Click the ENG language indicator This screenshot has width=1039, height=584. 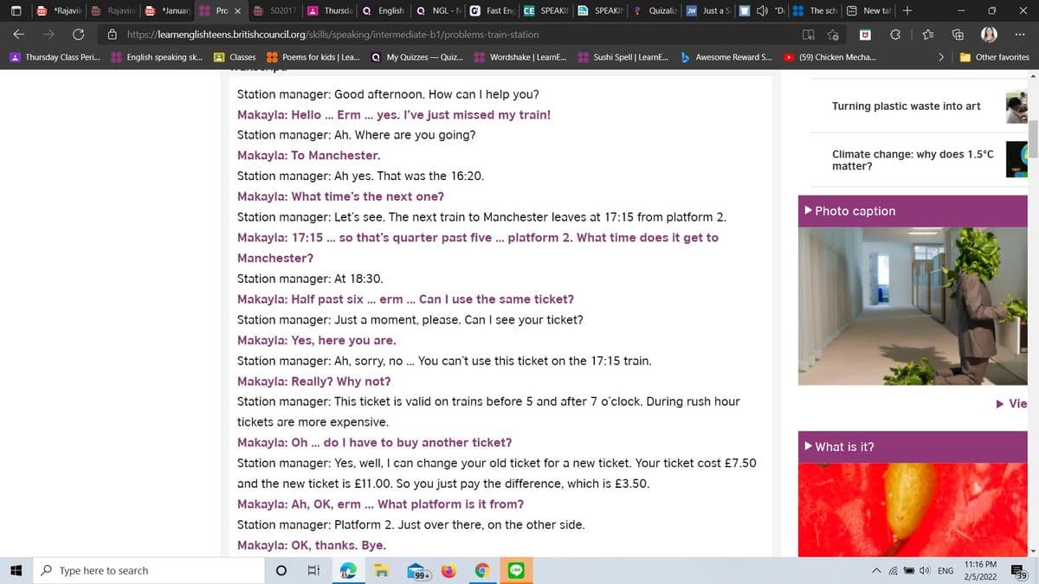pyautogui.click(x=945, y=571)
